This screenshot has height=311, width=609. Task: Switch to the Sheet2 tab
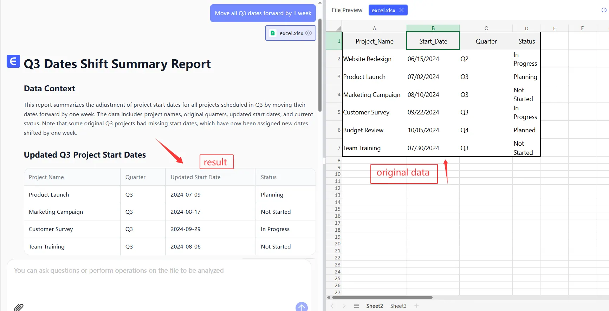point(374,306)
